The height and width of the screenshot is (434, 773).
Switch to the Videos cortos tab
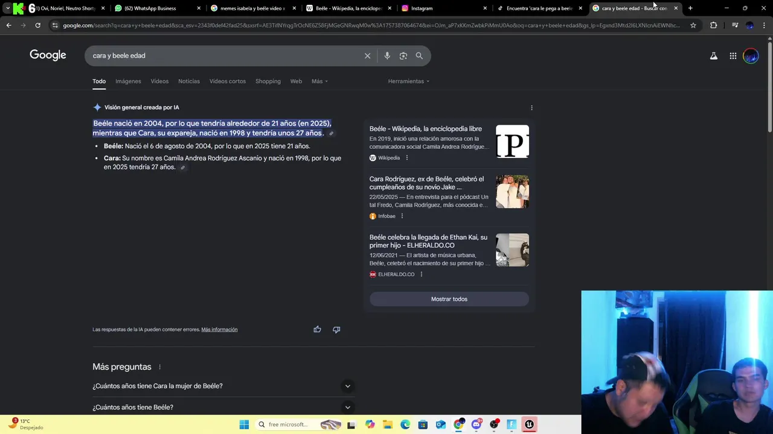(228, 81)
